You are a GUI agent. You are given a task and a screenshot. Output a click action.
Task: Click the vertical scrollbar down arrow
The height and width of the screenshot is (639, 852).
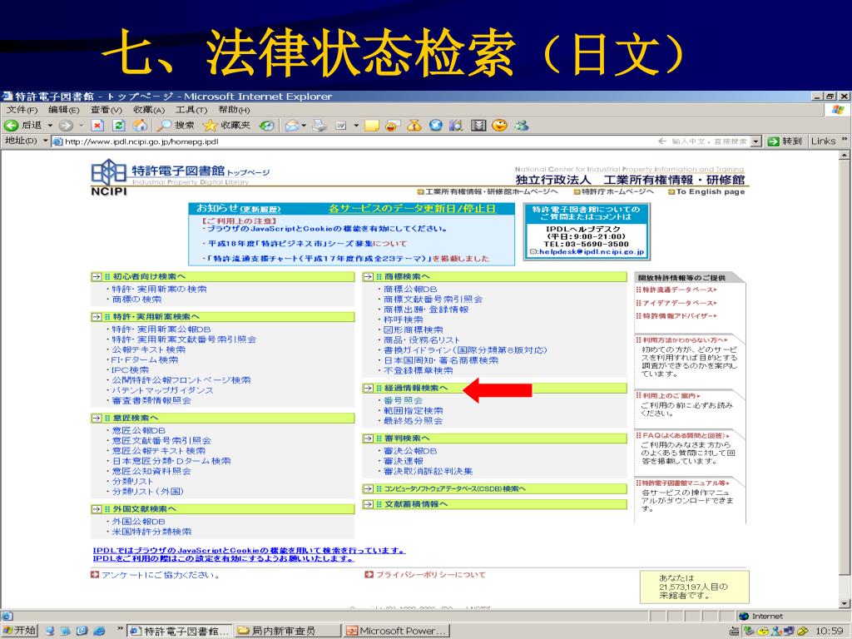pyautogui.click(x=845, y=603)
